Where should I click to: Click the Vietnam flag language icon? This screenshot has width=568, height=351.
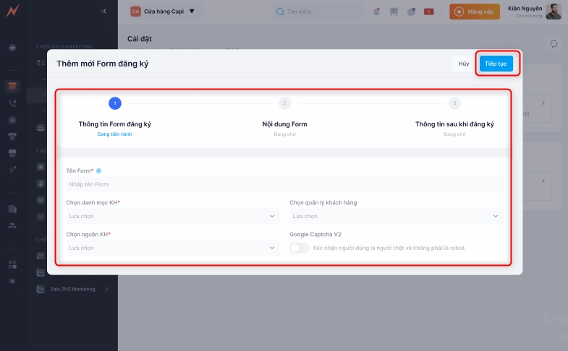pos(428,12)
